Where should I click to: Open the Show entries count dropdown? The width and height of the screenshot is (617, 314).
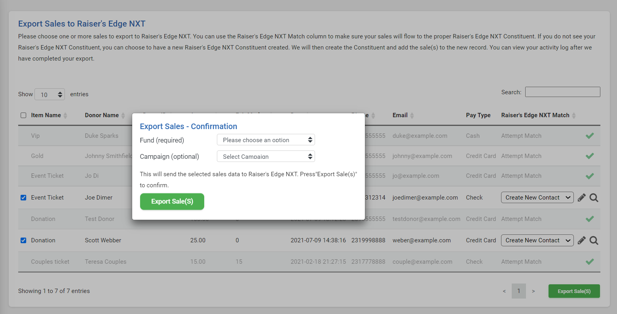click(50, 95)
